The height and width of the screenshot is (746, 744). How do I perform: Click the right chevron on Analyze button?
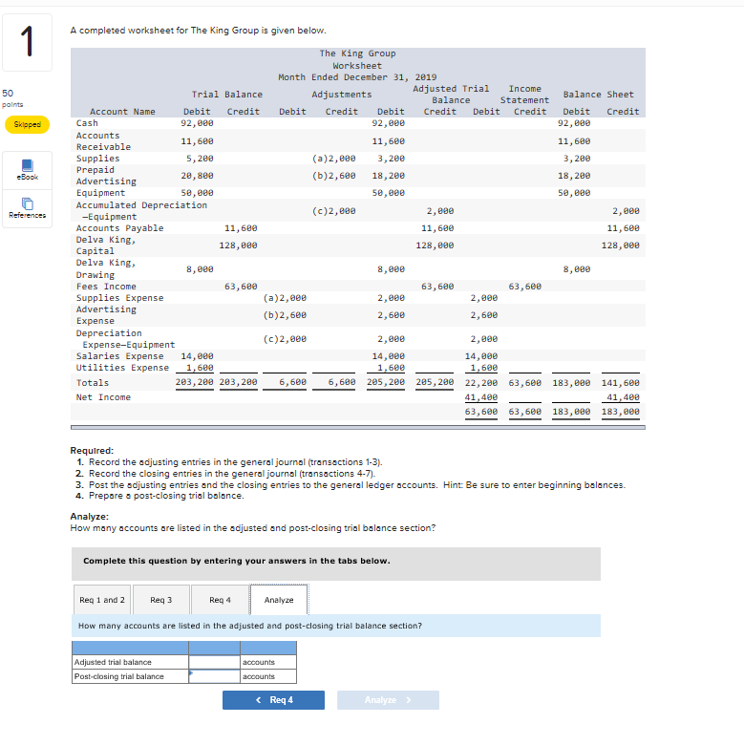[409, 700]
